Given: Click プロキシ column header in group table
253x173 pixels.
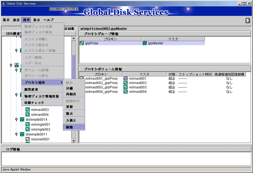Looking at the screenshot, I should pyautogui.click(x=111, y=39).
